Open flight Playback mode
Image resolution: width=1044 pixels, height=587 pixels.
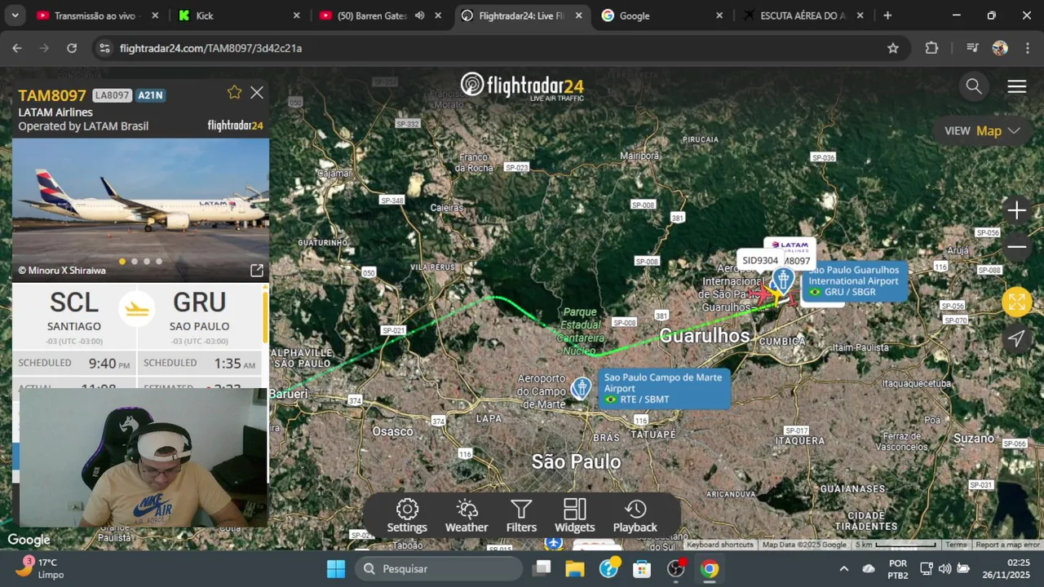click(x=635, y=516)
